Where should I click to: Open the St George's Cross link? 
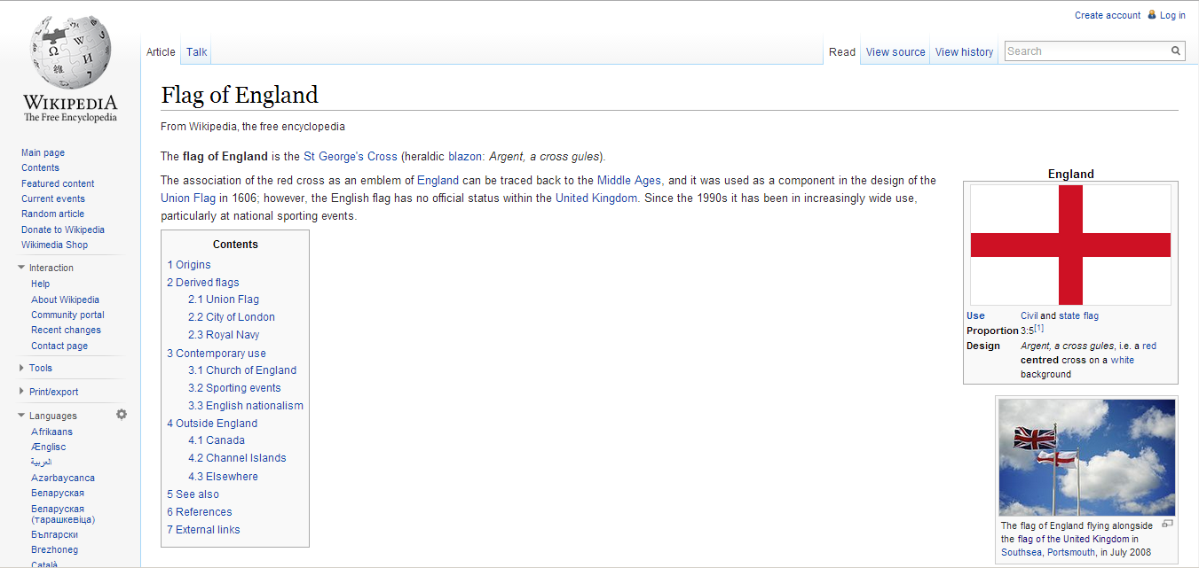tap(350, 157)
